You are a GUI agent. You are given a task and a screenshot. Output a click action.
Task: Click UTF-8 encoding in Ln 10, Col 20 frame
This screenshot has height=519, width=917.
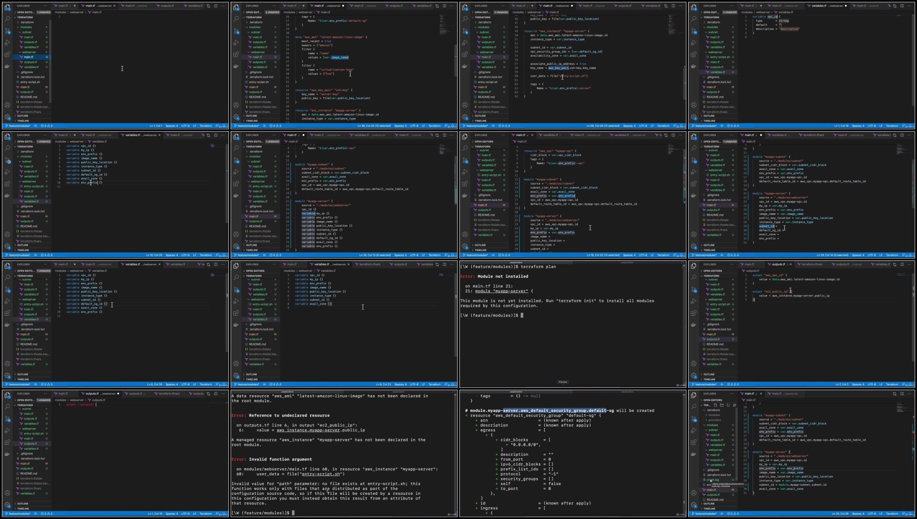(185, 255)
